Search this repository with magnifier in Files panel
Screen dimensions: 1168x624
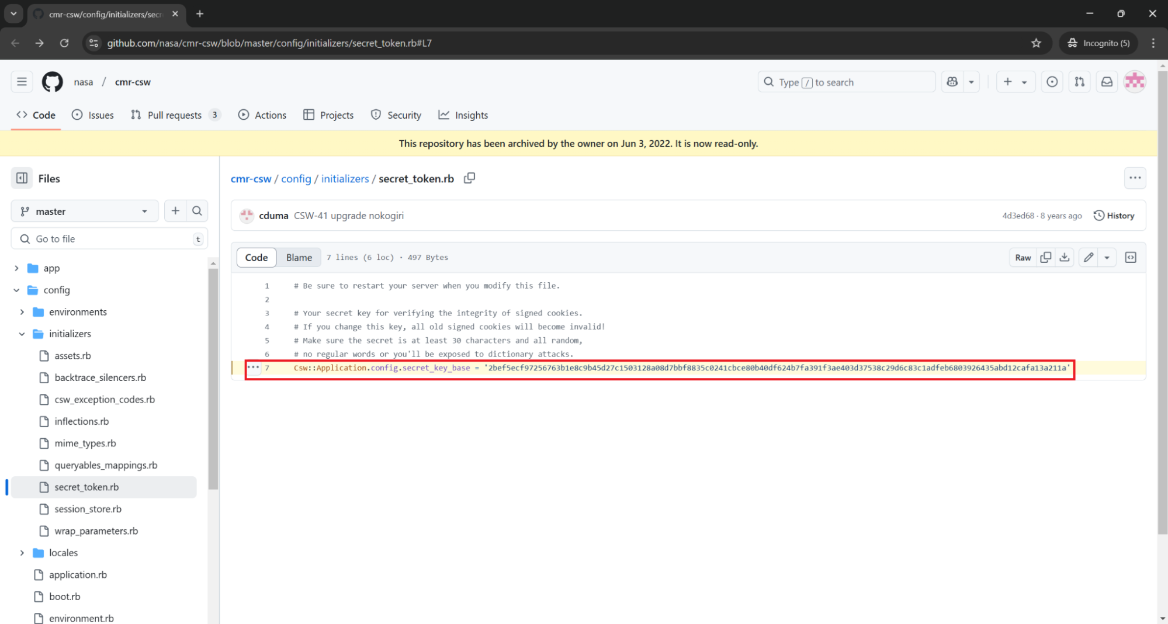(x=197, y=211)
